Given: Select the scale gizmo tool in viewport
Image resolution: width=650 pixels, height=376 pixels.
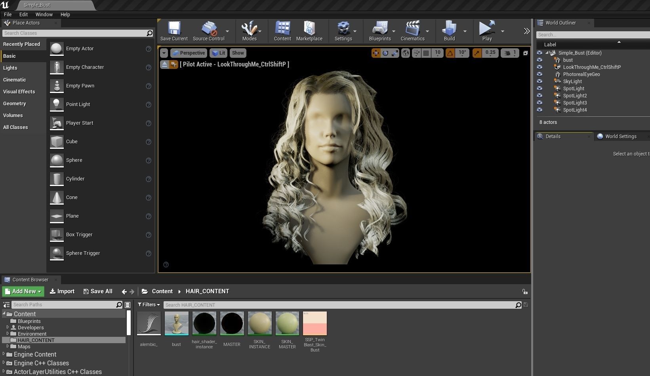Looking at the screenshot, I should (x=395, y=53).
